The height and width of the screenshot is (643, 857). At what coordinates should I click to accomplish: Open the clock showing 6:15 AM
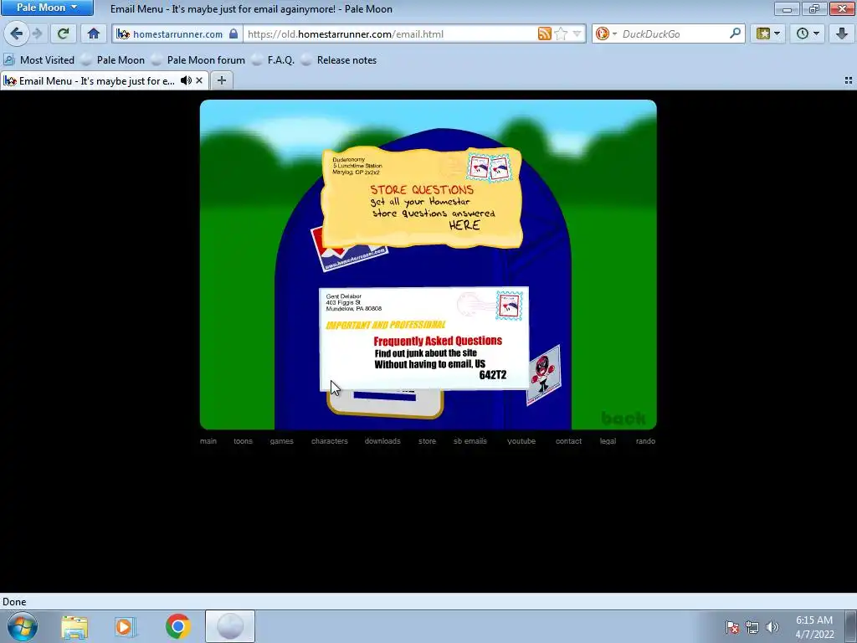[x=814, y=627]
